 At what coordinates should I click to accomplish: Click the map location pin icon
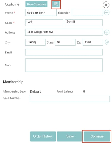pyautogui.click(x=107, y=42)
